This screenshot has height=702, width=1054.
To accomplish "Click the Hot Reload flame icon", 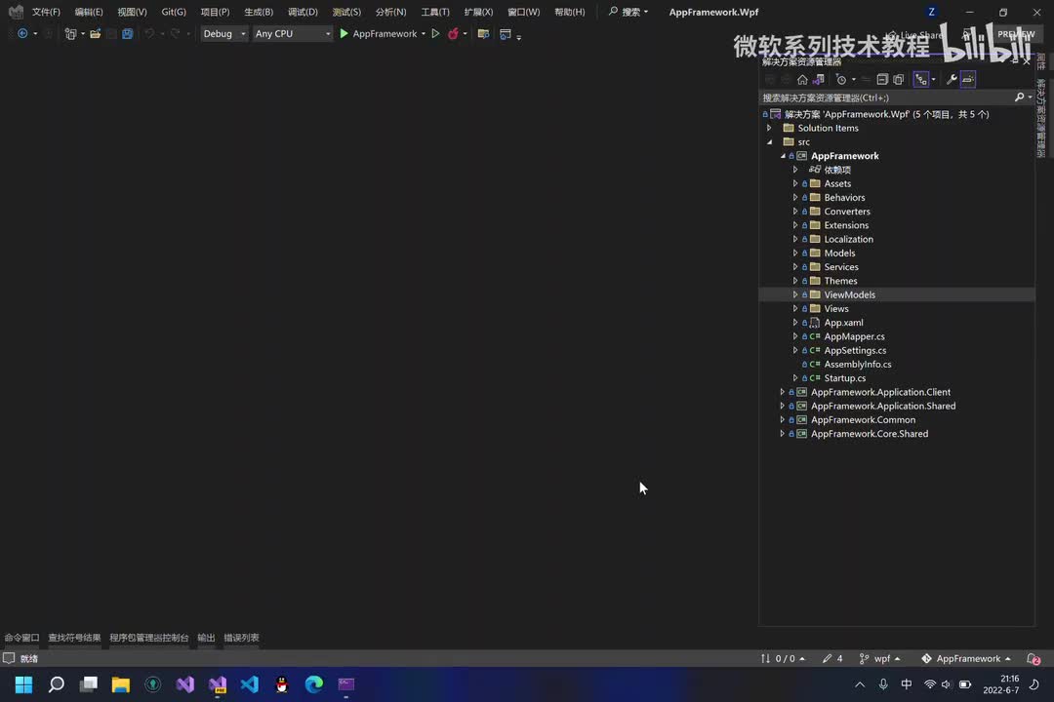I will click(x=454, y=33).
